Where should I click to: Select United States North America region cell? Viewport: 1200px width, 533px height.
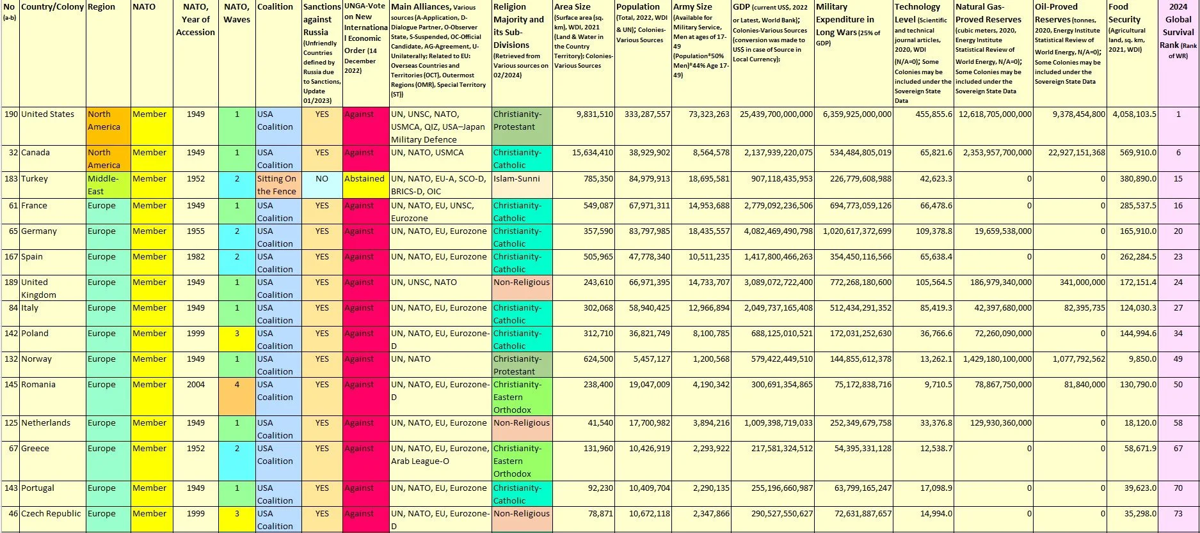108,127
